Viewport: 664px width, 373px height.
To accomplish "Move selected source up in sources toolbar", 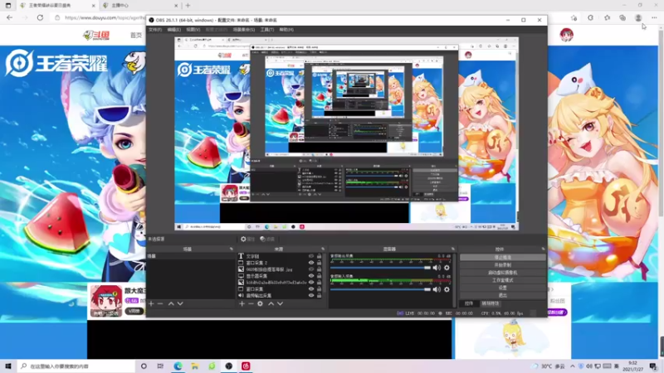I will [x=271, y=303].
